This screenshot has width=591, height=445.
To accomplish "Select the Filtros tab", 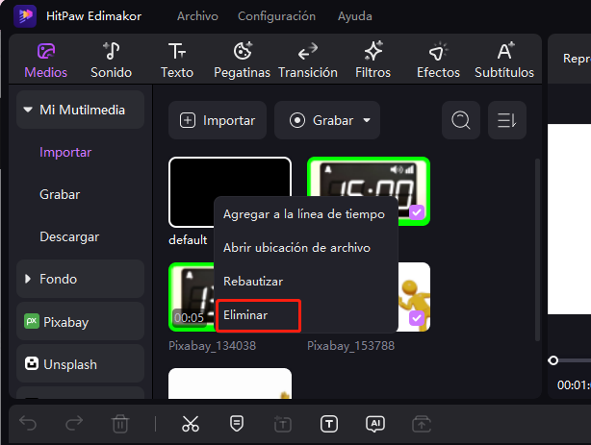I will tap(373, 61).
